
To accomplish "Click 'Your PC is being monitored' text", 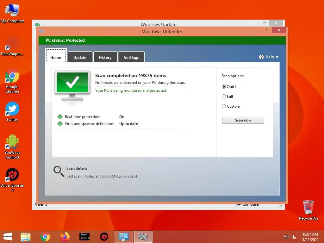I will [131, 90].
